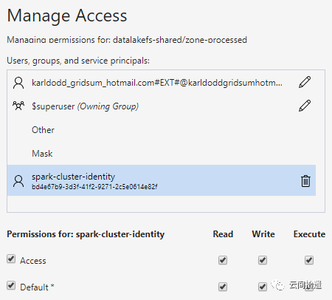Click pencil icon for $superuser owning group
Viewport: 332px width, 300px height.
click(305, 106)
